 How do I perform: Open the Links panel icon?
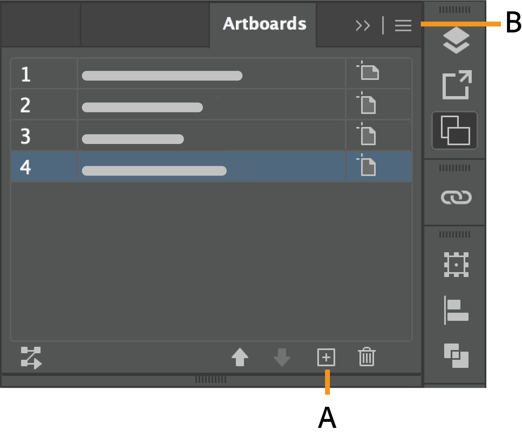[x=456, y=198]
